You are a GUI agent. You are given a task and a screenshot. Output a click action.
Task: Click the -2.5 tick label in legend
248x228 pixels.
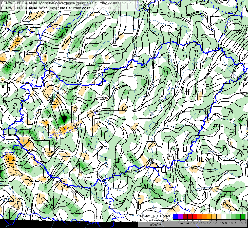[202, 223]
